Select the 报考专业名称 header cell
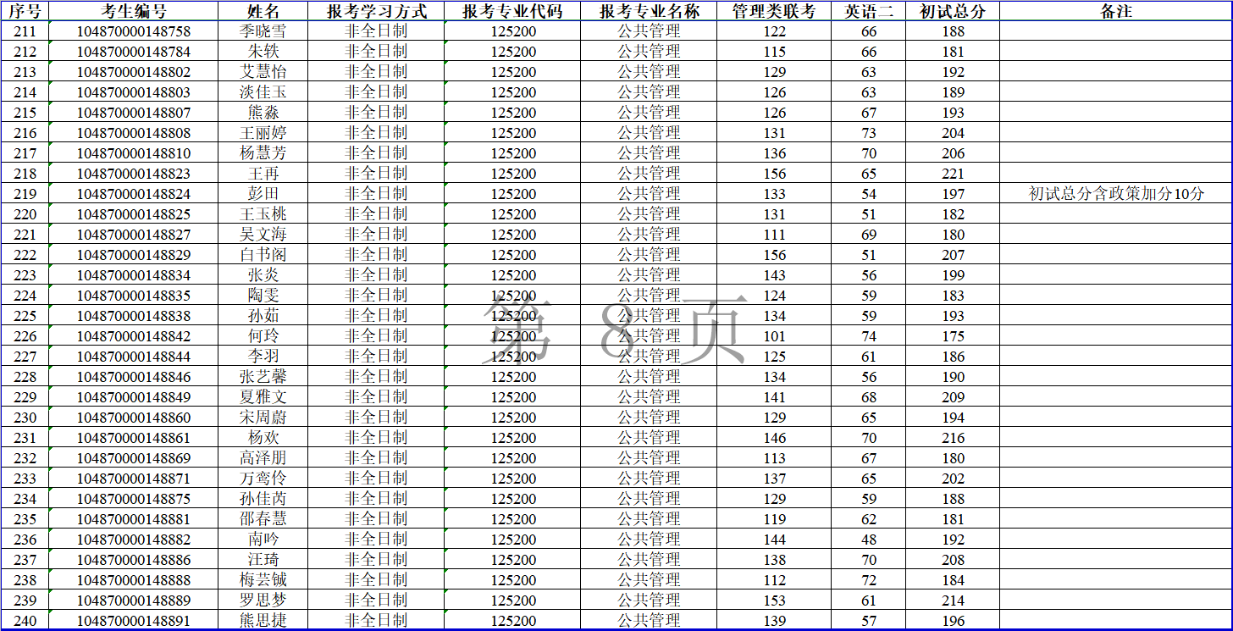Image resolution: width=1233 pixels, height=631 pixels. click(649, 11)
